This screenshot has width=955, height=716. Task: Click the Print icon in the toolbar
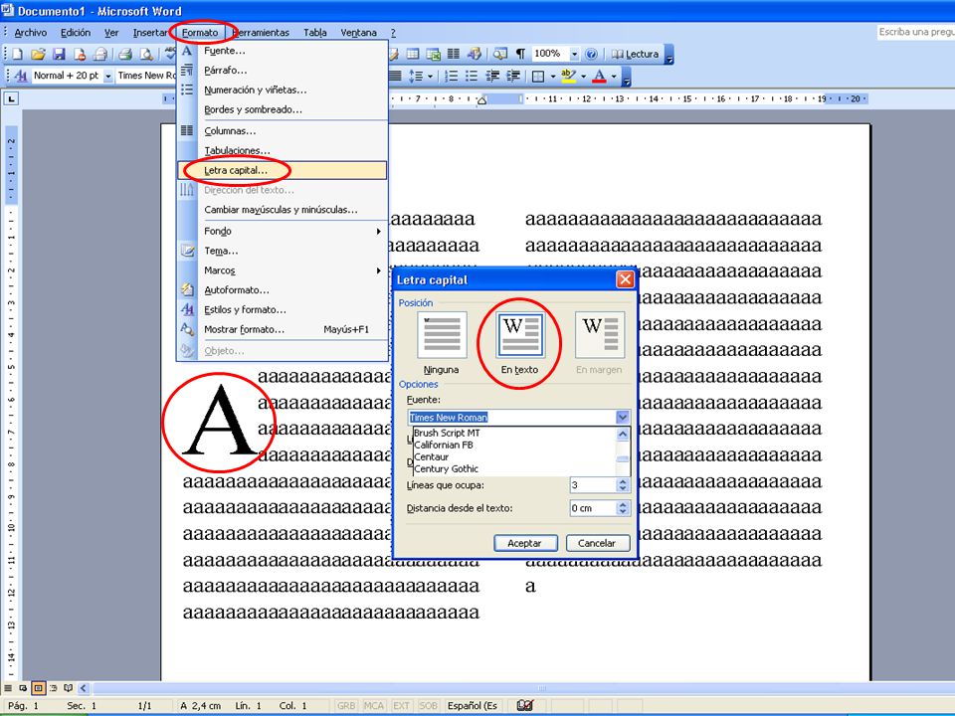pyautogui.click(x=125, y=54)
